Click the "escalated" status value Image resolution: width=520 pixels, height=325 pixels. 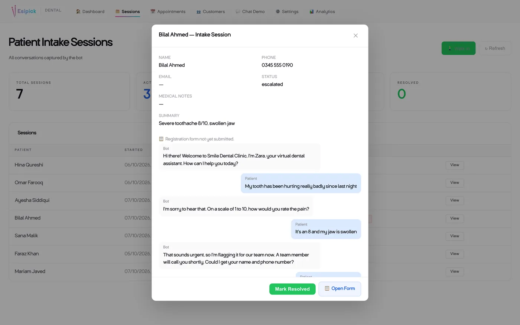(272, 84)
